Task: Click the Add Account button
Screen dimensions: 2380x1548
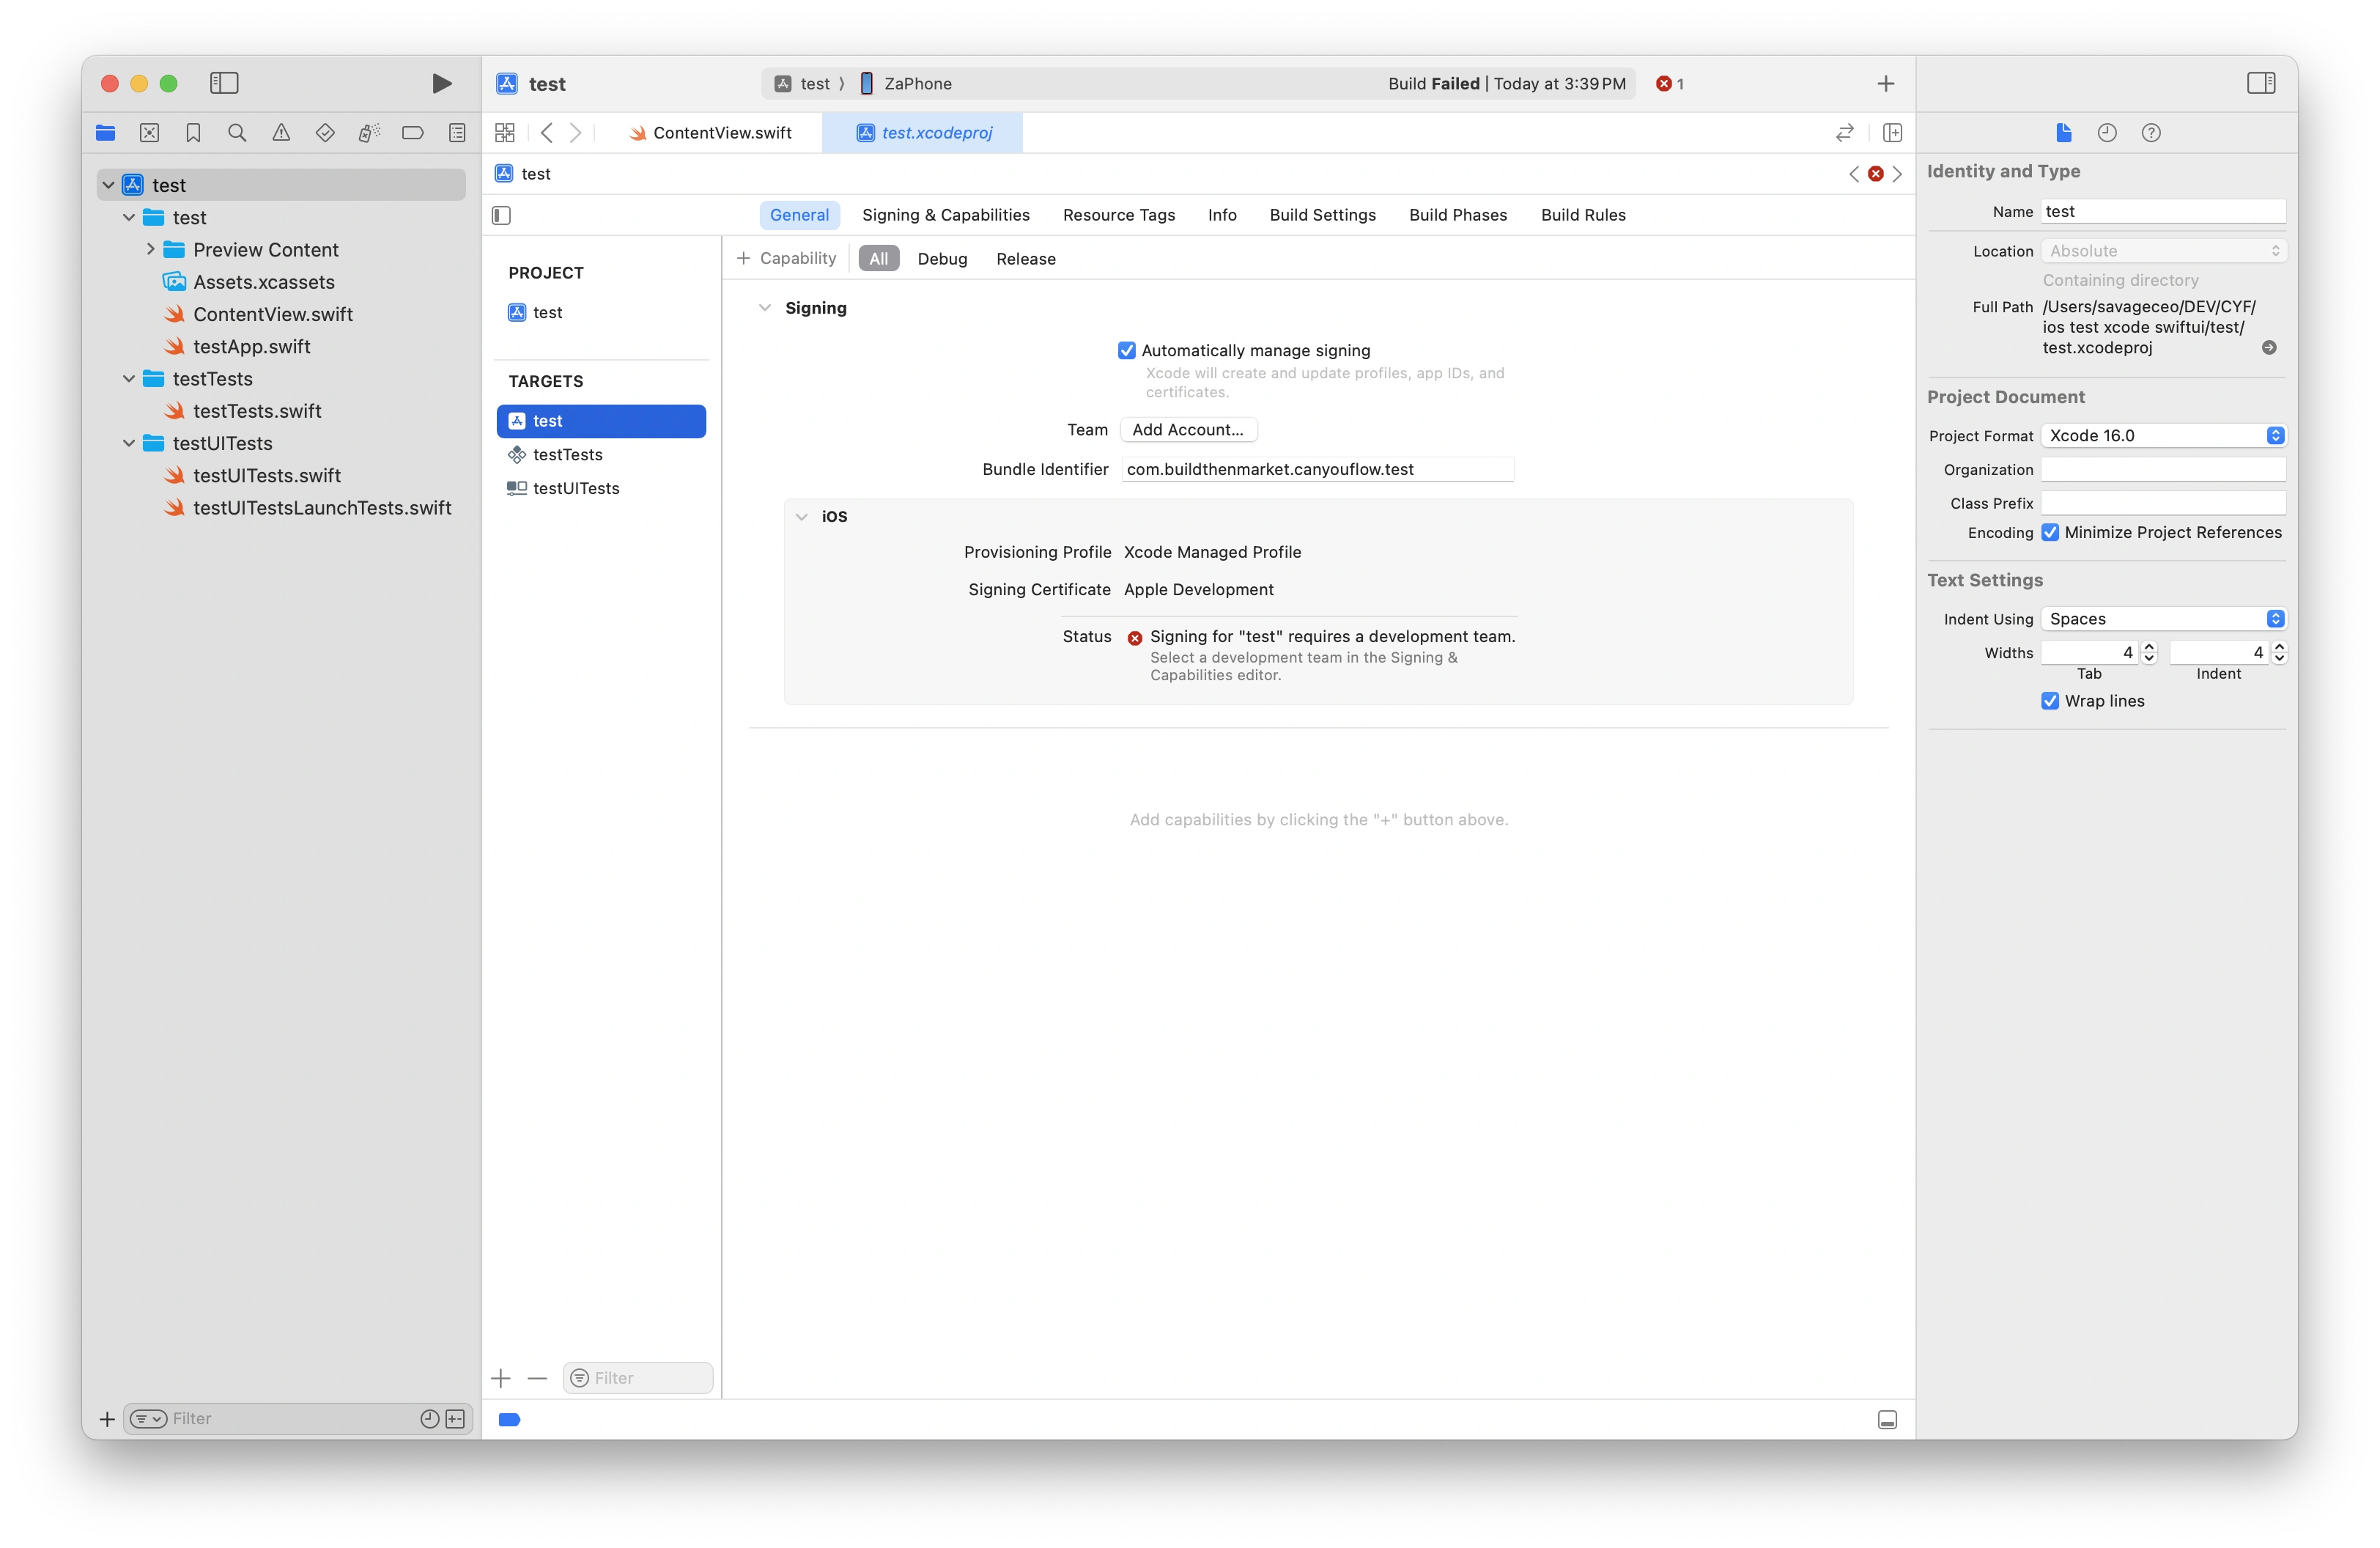Action: pos(1188,429)
